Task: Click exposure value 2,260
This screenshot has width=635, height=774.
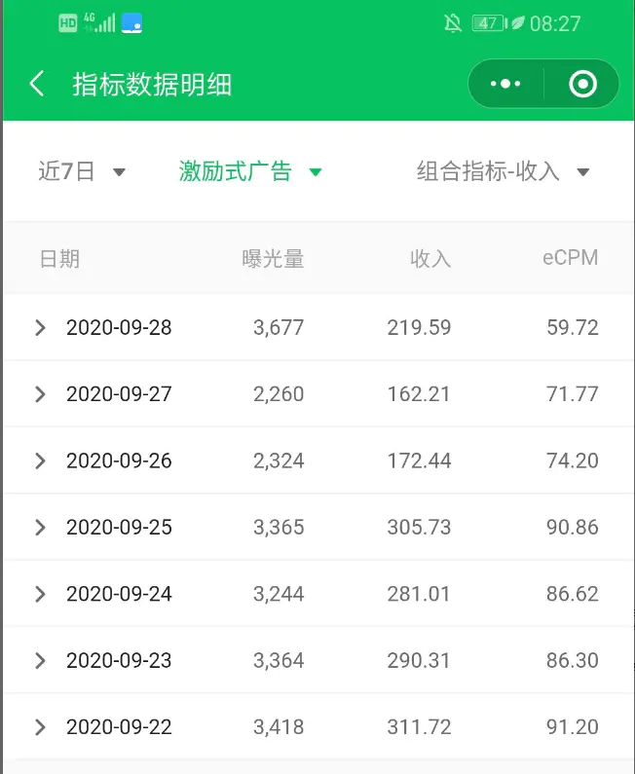Action: (x=279, y=394)
